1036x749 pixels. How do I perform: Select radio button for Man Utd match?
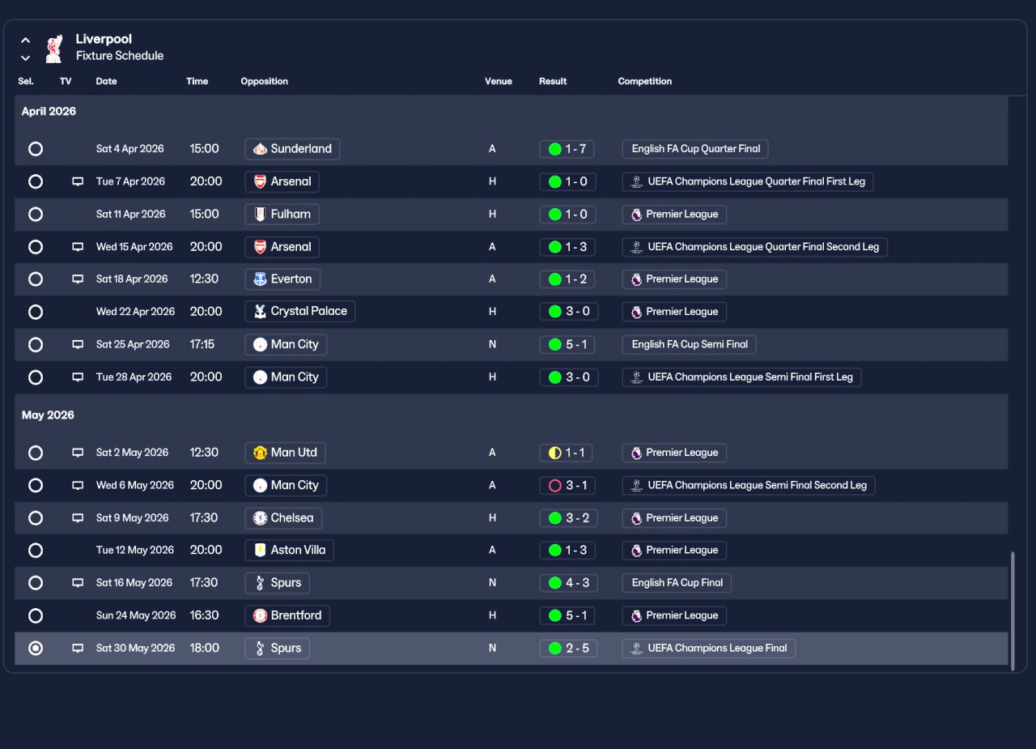click(x=36, y=453)
